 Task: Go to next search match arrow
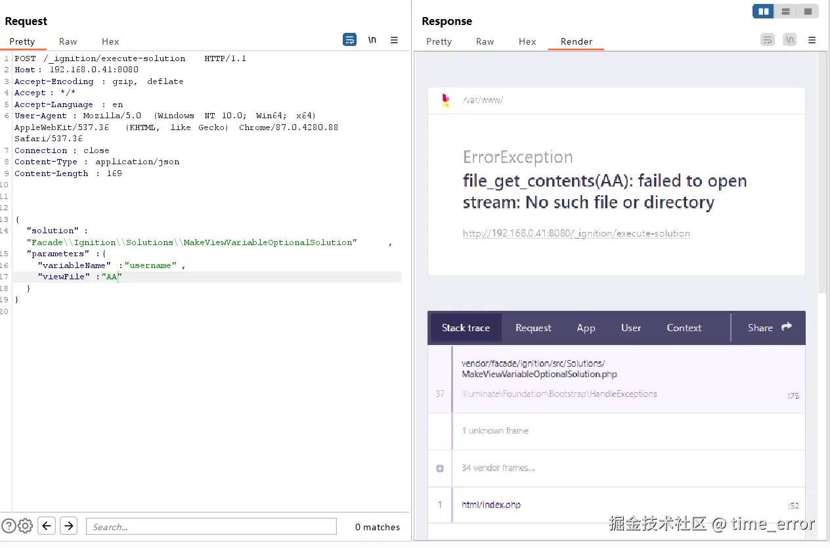(68, 526)
